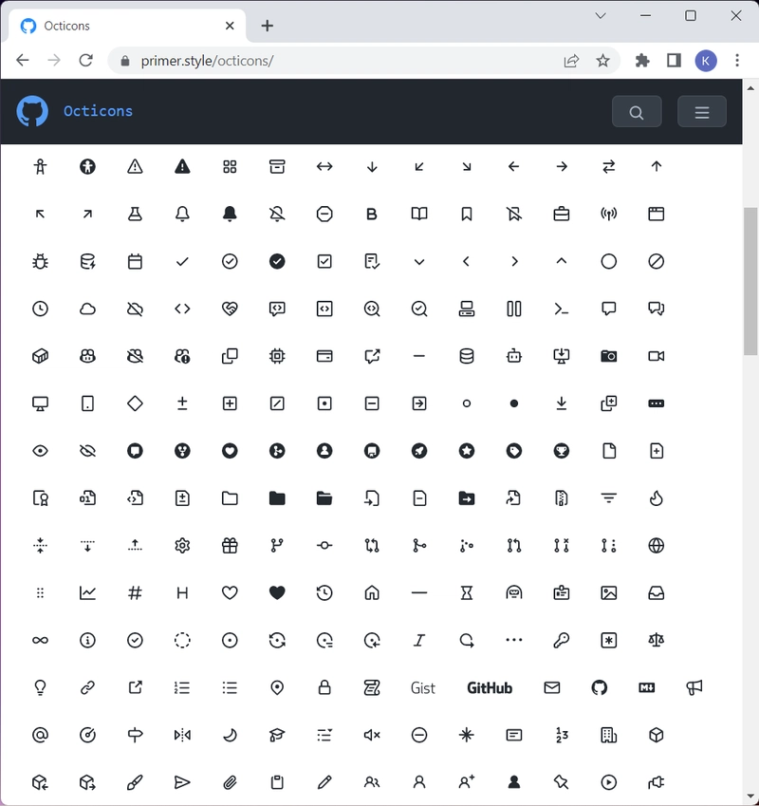759x806 pixels.
Task: Click the mail envelope icon
Action: (x=552, y=687)
